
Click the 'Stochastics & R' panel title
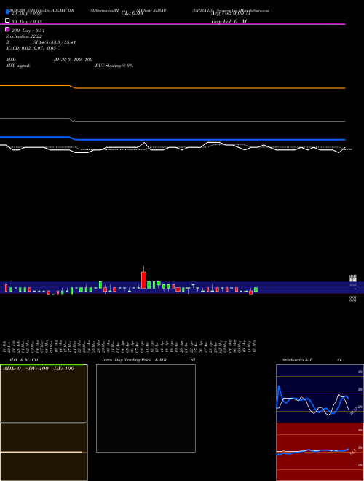click(x=297, y=360)
